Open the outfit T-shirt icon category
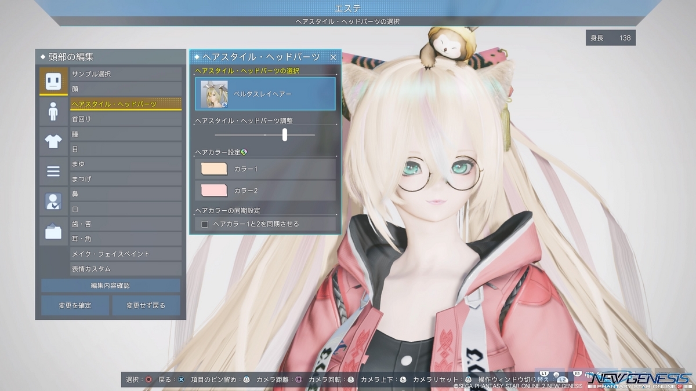The image size is (696, 391). [53, 141]
